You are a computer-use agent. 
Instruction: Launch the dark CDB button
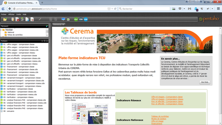[81, 19]
